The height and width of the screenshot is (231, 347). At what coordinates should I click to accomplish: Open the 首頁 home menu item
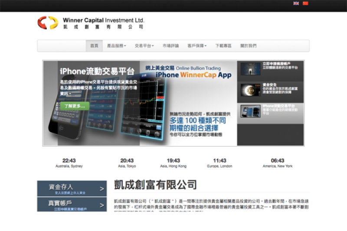point(94,46)
